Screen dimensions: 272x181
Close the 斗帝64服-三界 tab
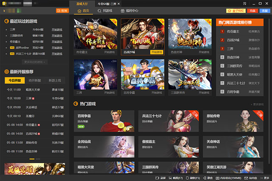tap(119, 4)
